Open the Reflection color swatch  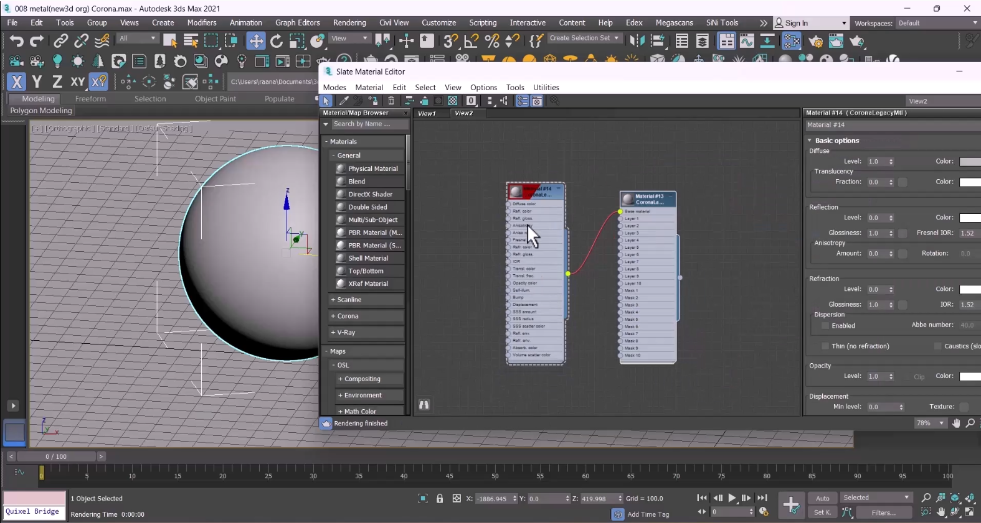click(x=970, y=218)
